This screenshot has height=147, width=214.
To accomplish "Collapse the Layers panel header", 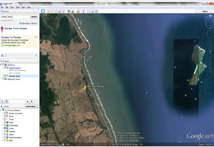I will click(x=1, y=106).
